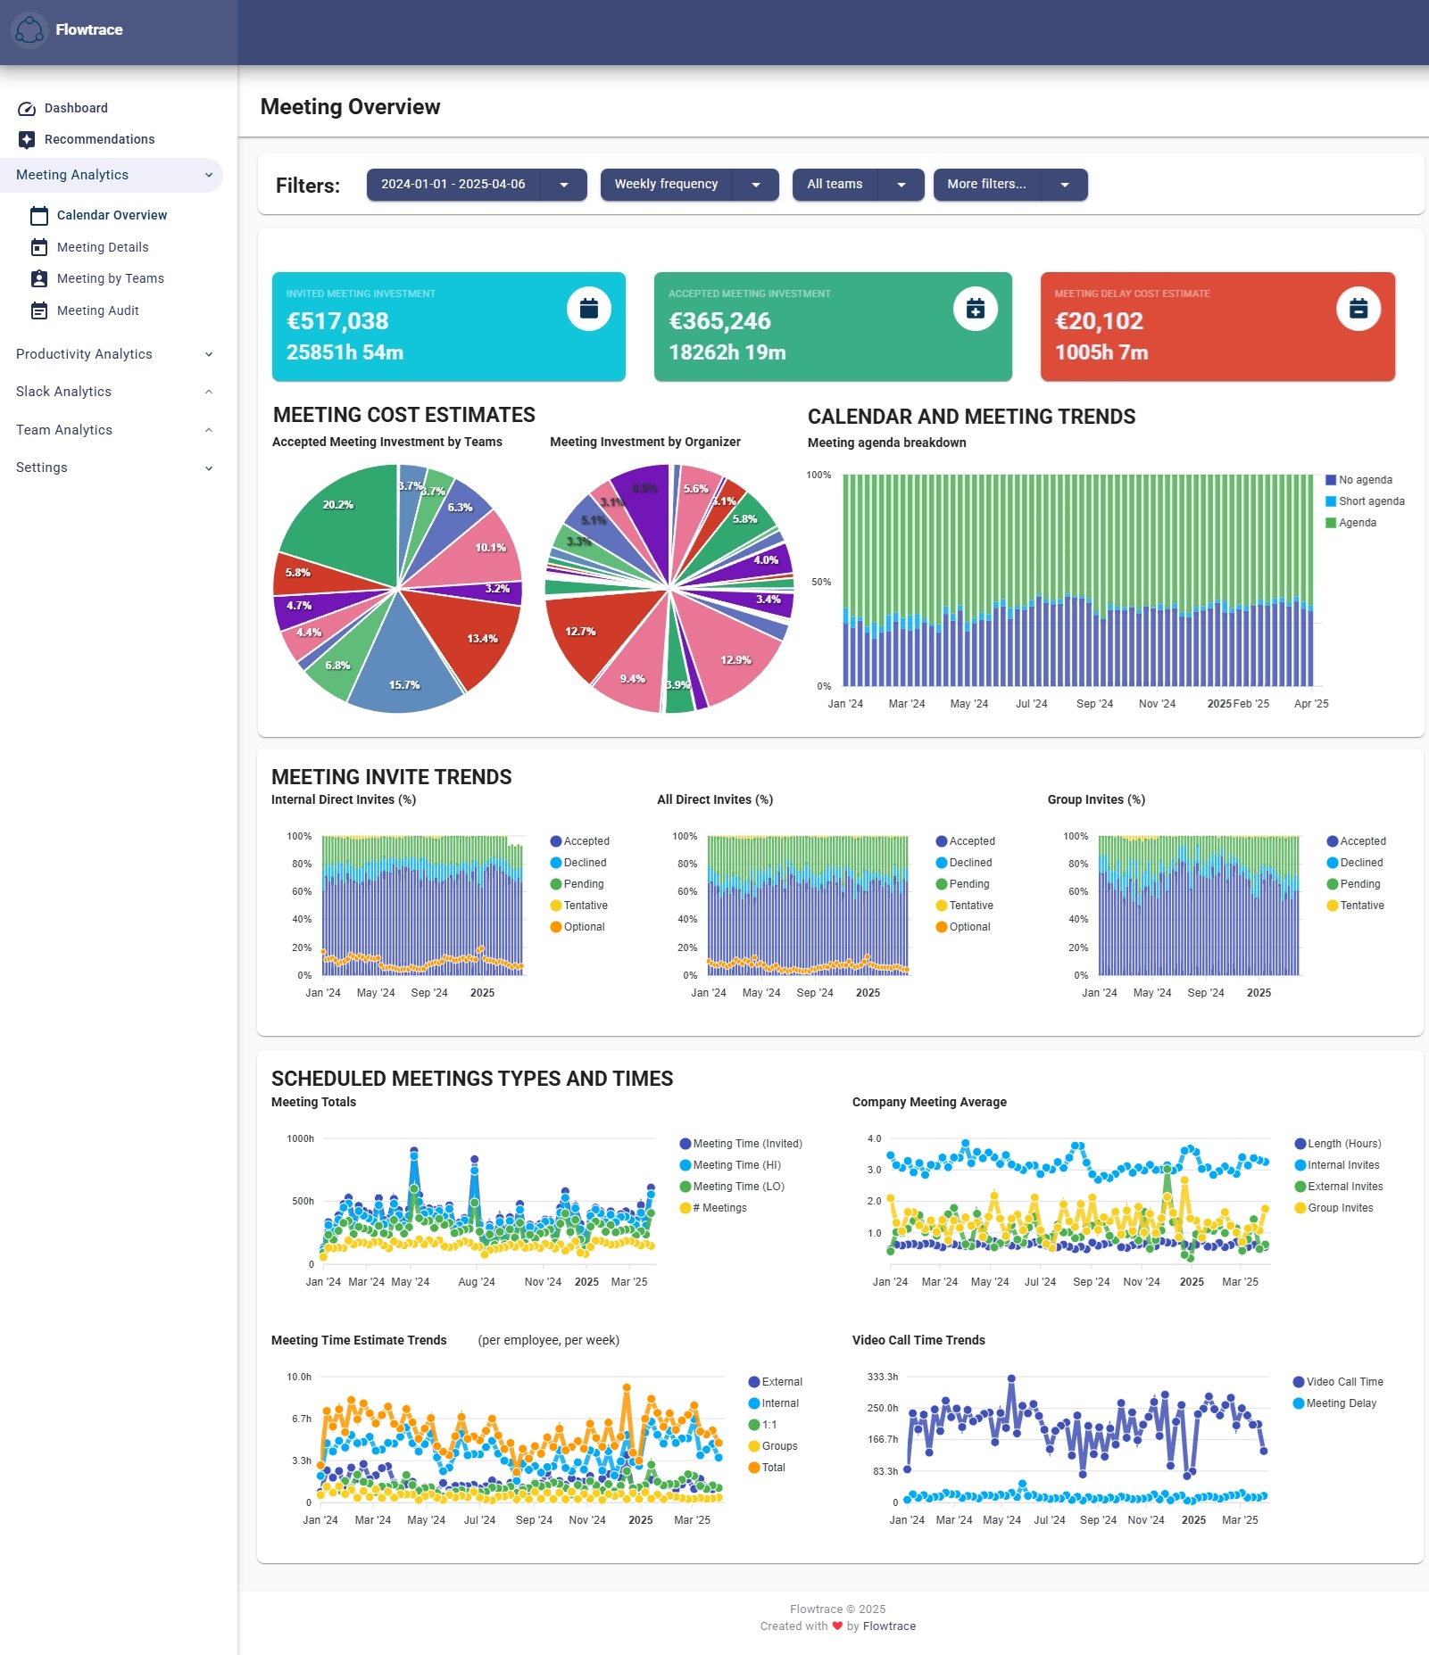The height and width of the screenshot is (1655, 1429).
Task: Click the Calendar Overview calendar icon
Action: pos(39,216)
